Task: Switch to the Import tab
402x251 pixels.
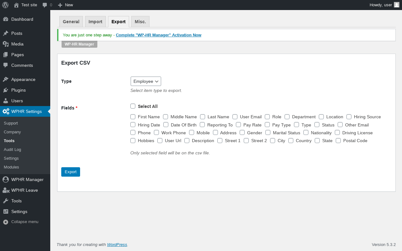Action: point(95,22)
